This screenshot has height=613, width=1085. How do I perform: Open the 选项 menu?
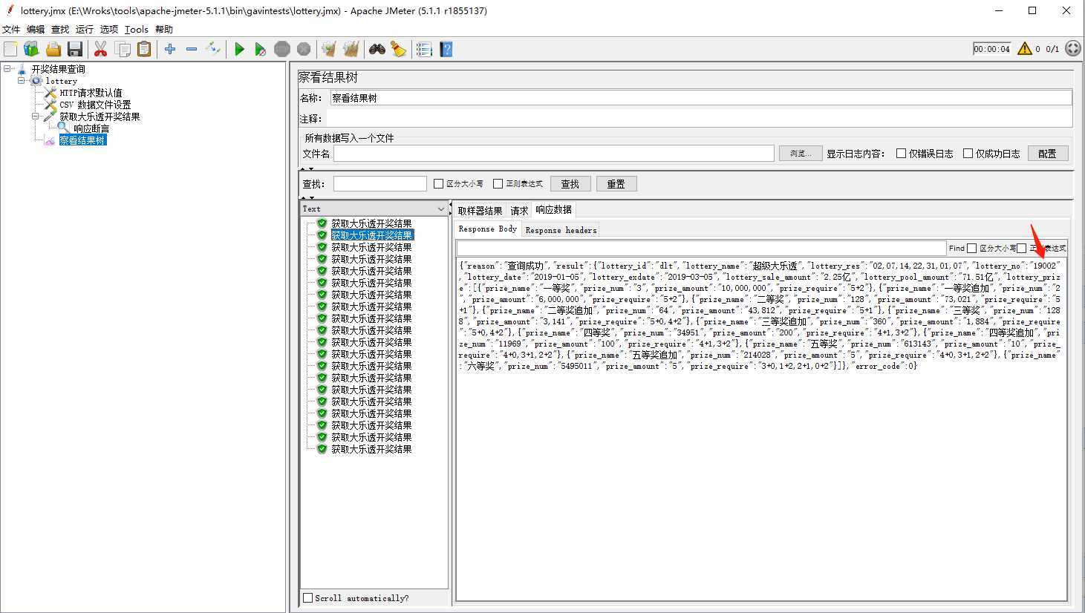point(109,30)
